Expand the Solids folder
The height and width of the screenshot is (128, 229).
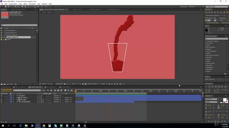4,39
